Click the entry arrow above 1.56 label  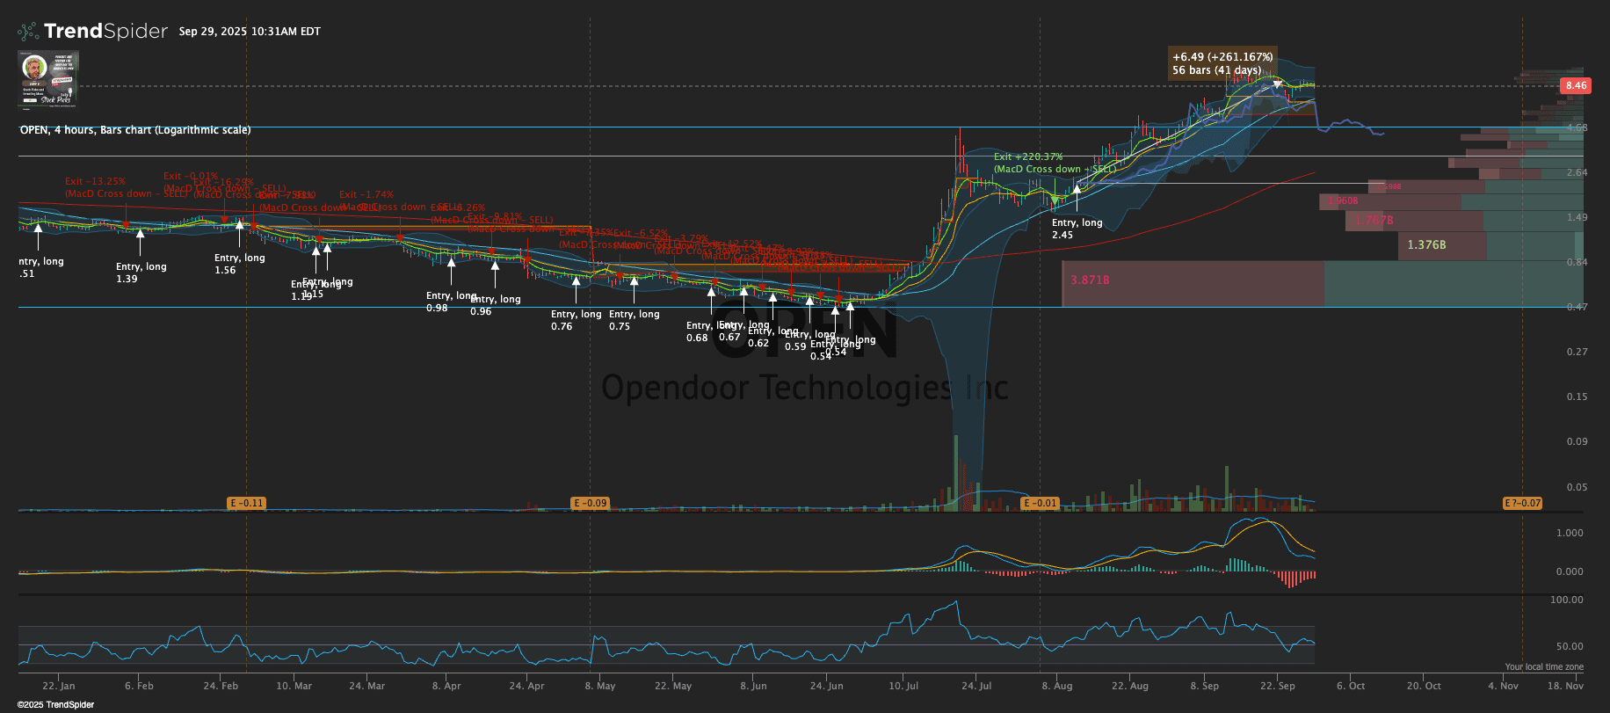click(239, 225)
